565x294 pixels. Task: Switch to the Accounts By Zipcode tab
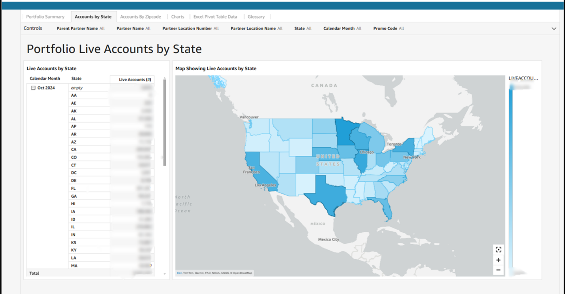pos(140,17)
